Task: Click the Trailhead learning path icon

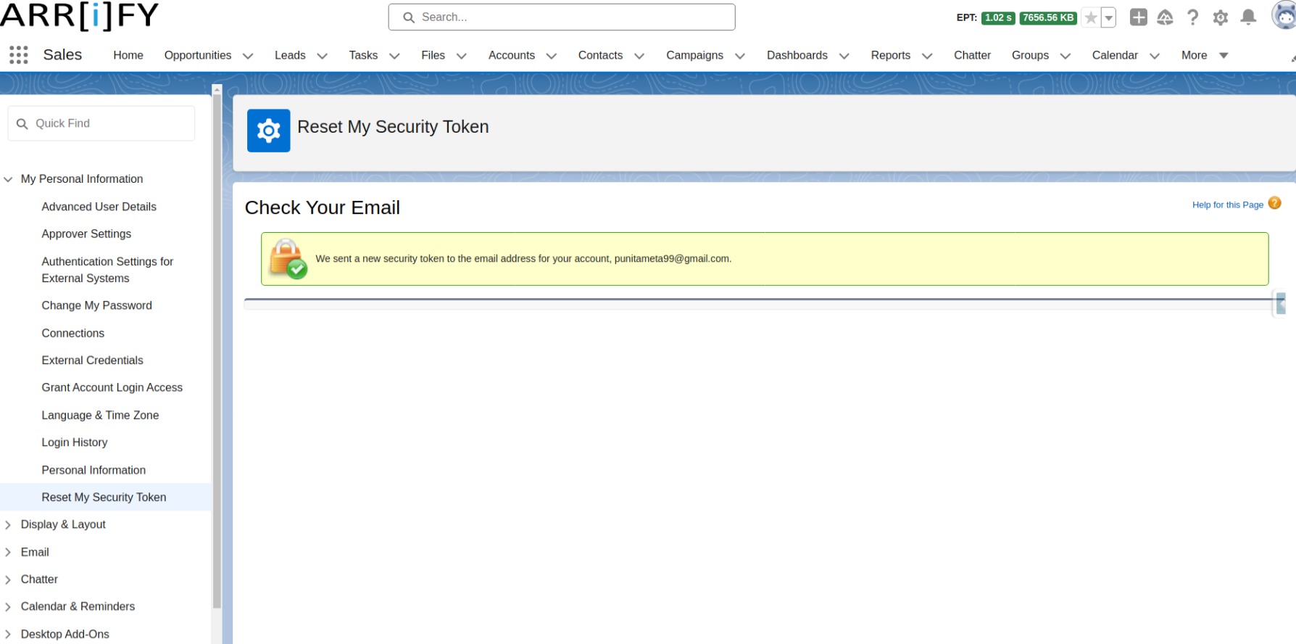Action: coord(1165,17)
